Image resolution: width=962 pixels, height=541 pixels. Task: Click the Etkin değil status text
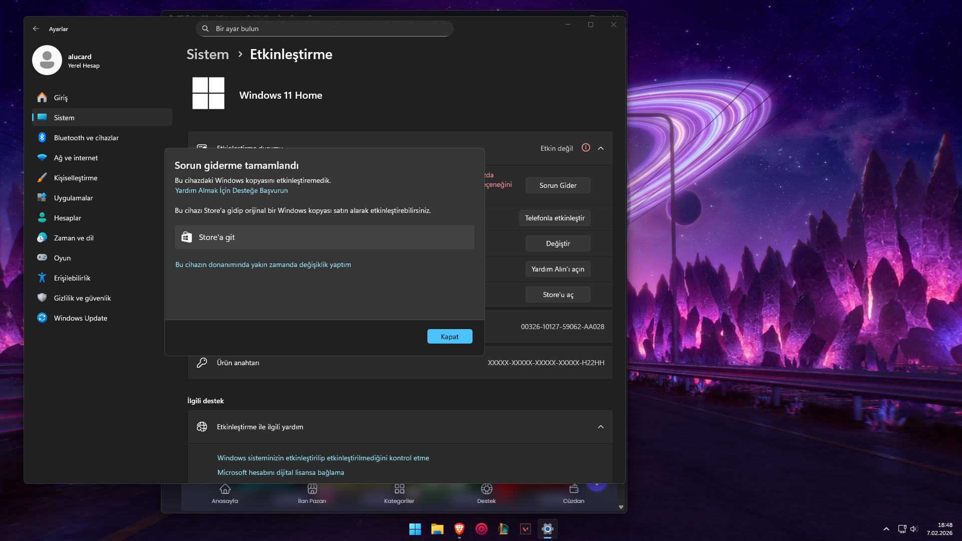557,148
